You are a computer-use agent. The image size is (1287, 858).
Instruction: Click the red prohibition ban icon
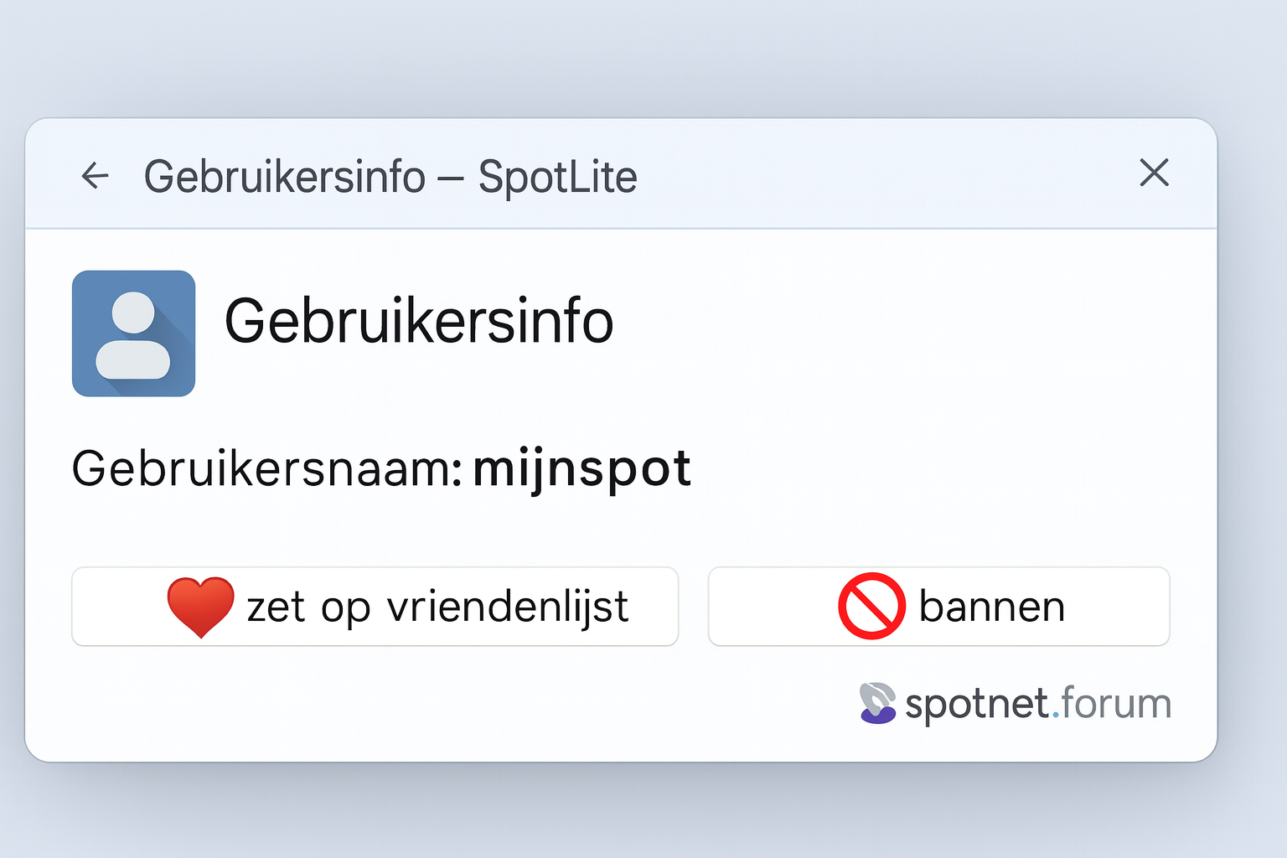click(x=871, y=606)
